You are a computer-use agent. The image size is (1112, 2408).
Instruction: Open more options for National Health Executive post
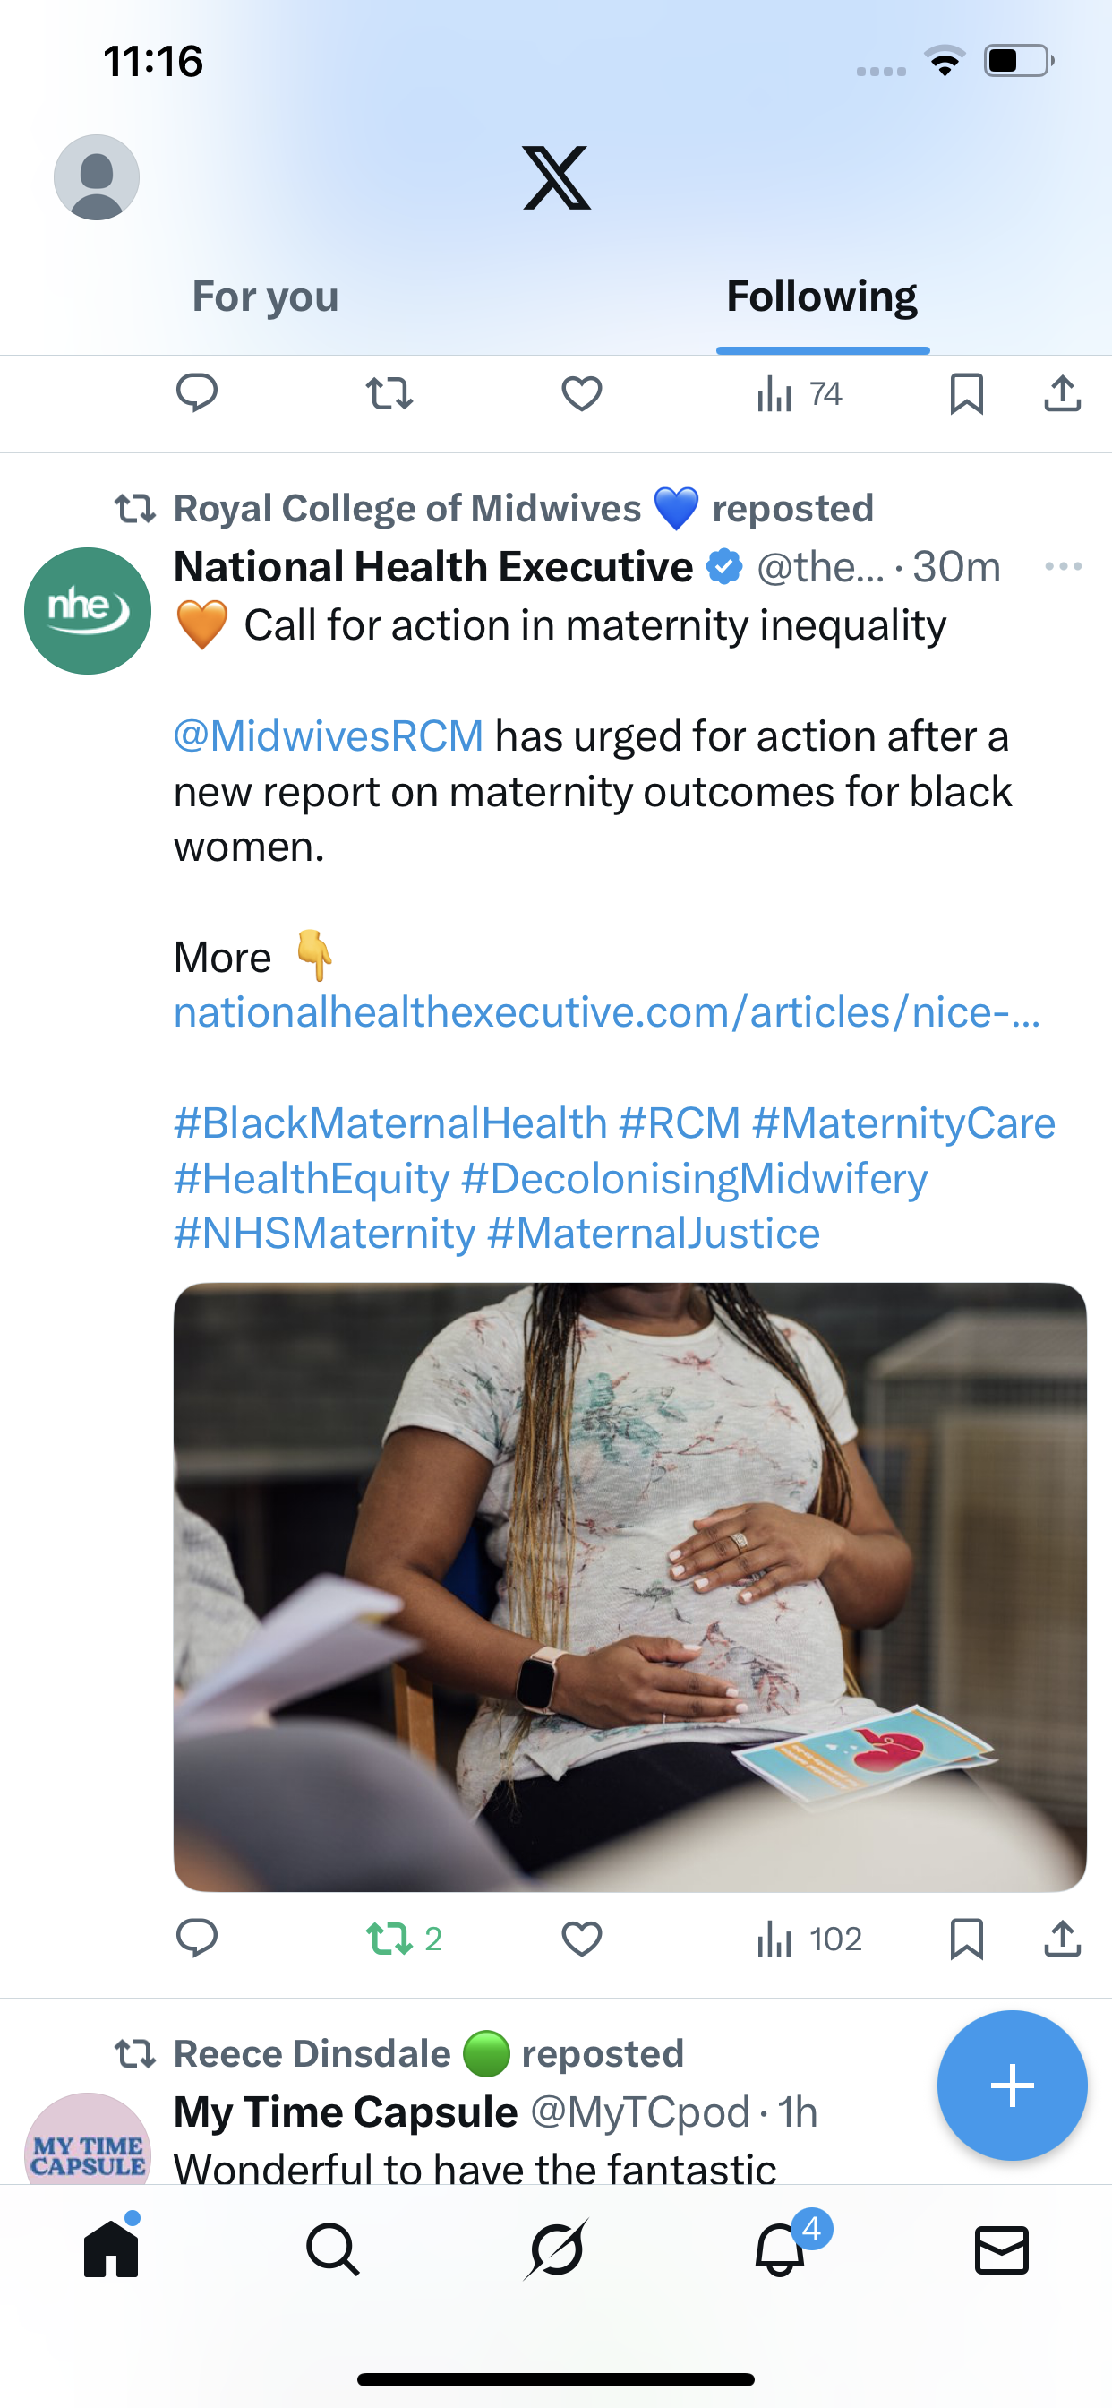click(x=1064, y=566)
